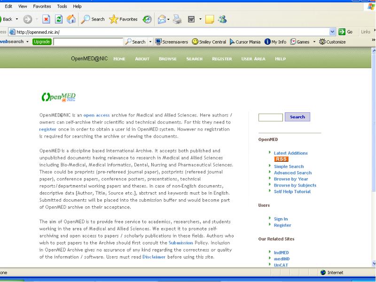
Task: Open the Browse by Year link
Action: click(291, 179)
